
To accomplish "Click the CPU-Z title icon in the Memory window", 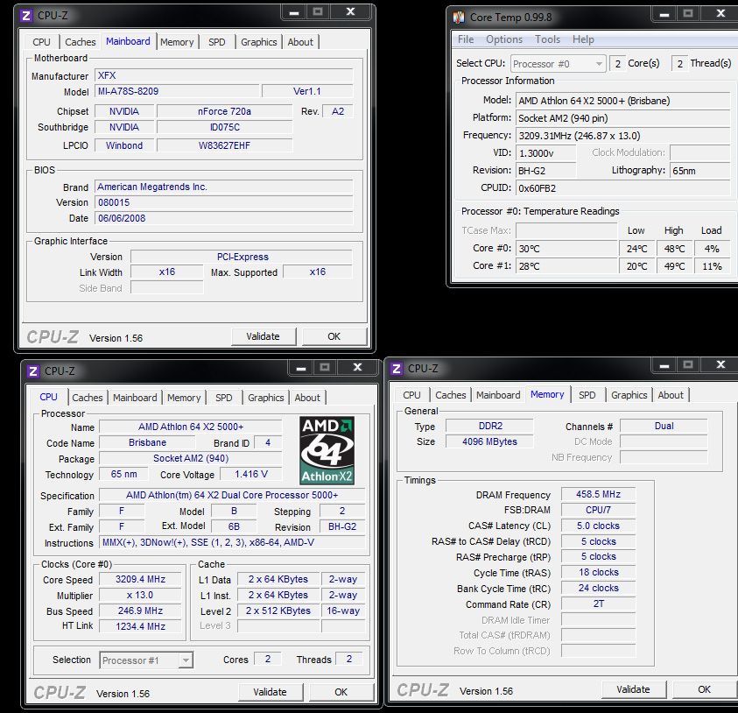I will click(397, 369).
